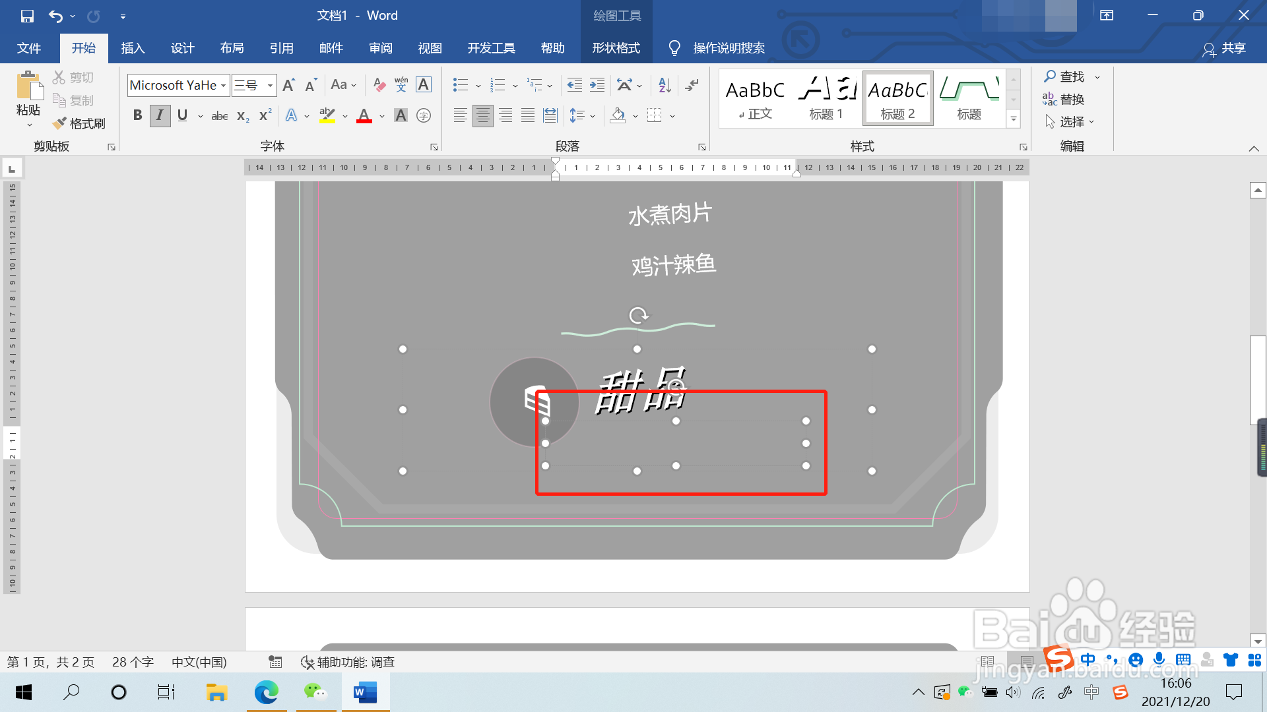Viewport: 1267px width, 712px height.
Task: Click the Bullets list icon
Action: click(x=461, y=85)
